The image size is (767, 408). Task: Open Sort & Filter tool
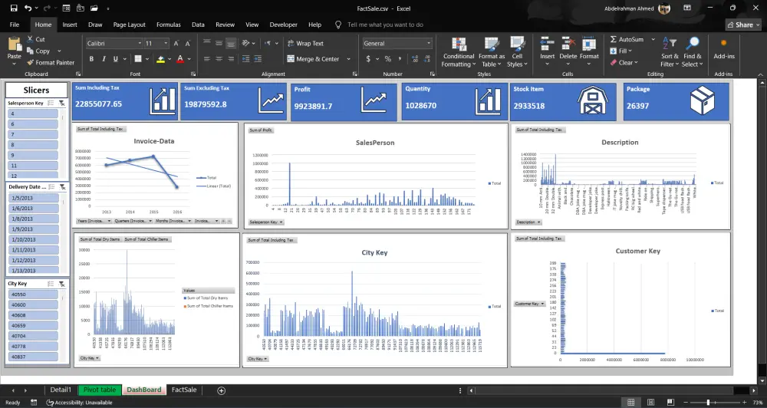point(669,44)
